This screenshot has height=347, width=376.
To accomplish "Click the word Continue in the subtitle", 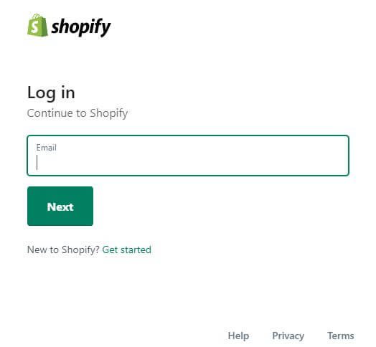I will click(x=50, y=113).
